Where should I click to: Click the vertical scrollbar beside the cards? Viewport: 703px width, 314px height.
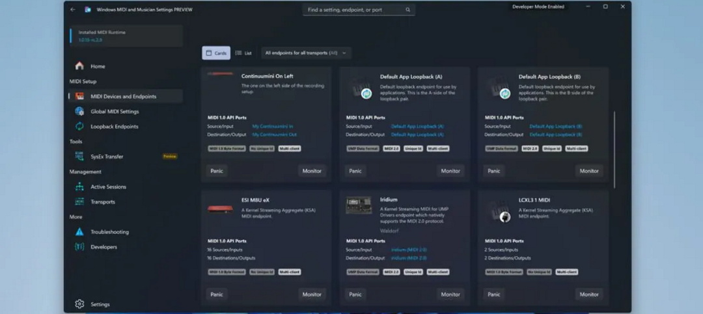tap(614, 150)
